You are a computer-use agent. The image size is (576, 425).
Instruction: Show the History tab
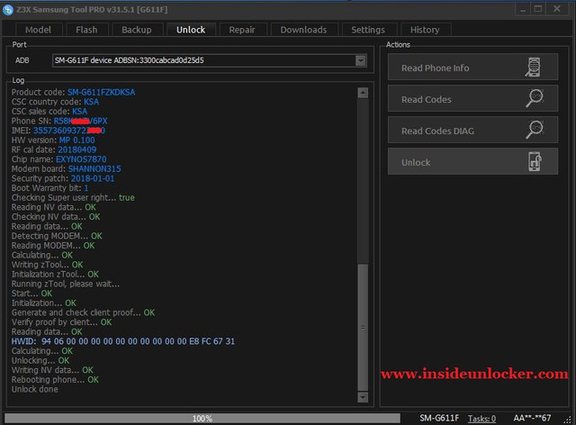425,30
